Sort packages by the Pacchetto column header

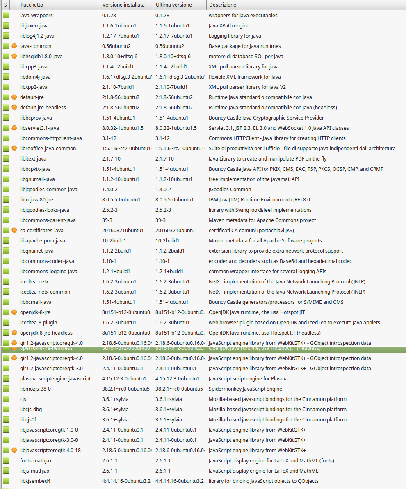59,5
